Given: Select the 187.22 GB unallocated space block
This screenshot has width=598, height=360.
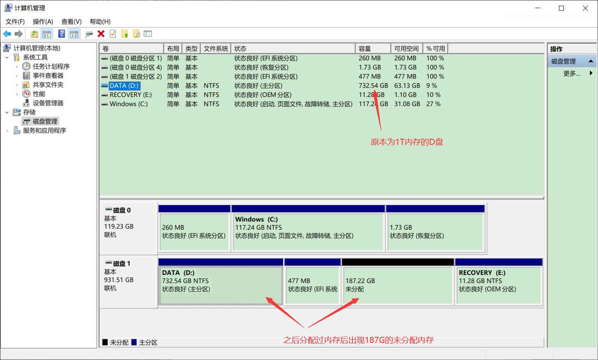Looking at the screenshot, I should click(398, 281).
